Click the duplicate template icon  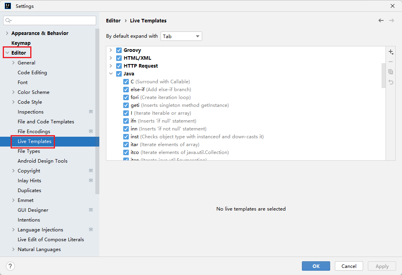coord(391,72)
